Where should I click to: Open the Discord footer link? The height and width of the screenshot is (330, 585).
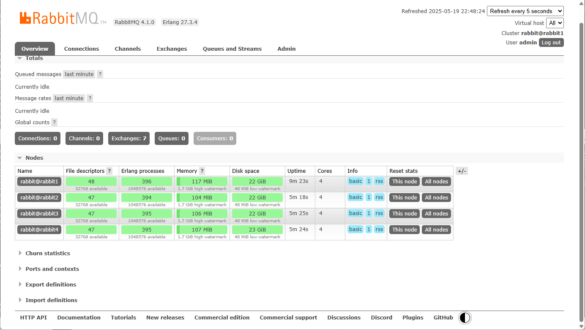382,318
